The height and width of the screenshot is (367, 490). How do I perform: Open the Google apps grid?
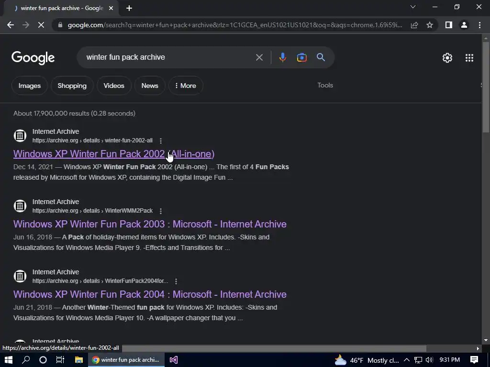[469, 58]
